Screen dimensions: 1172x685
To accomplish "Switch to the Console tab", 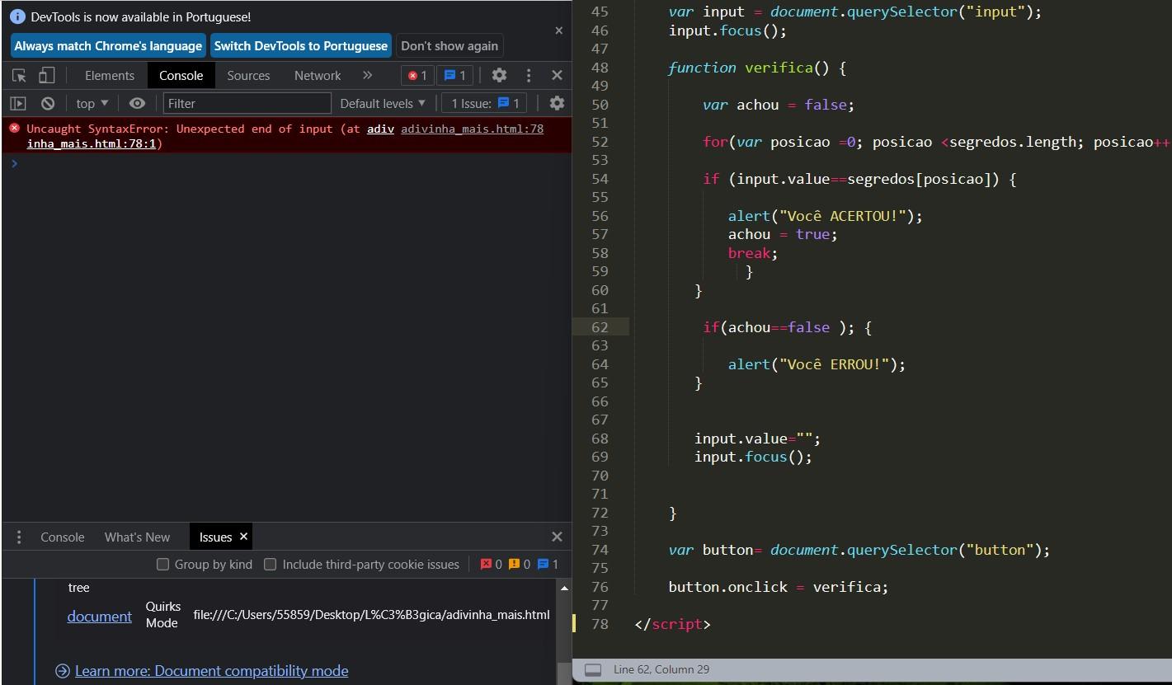I will click(x=181, y=75).
